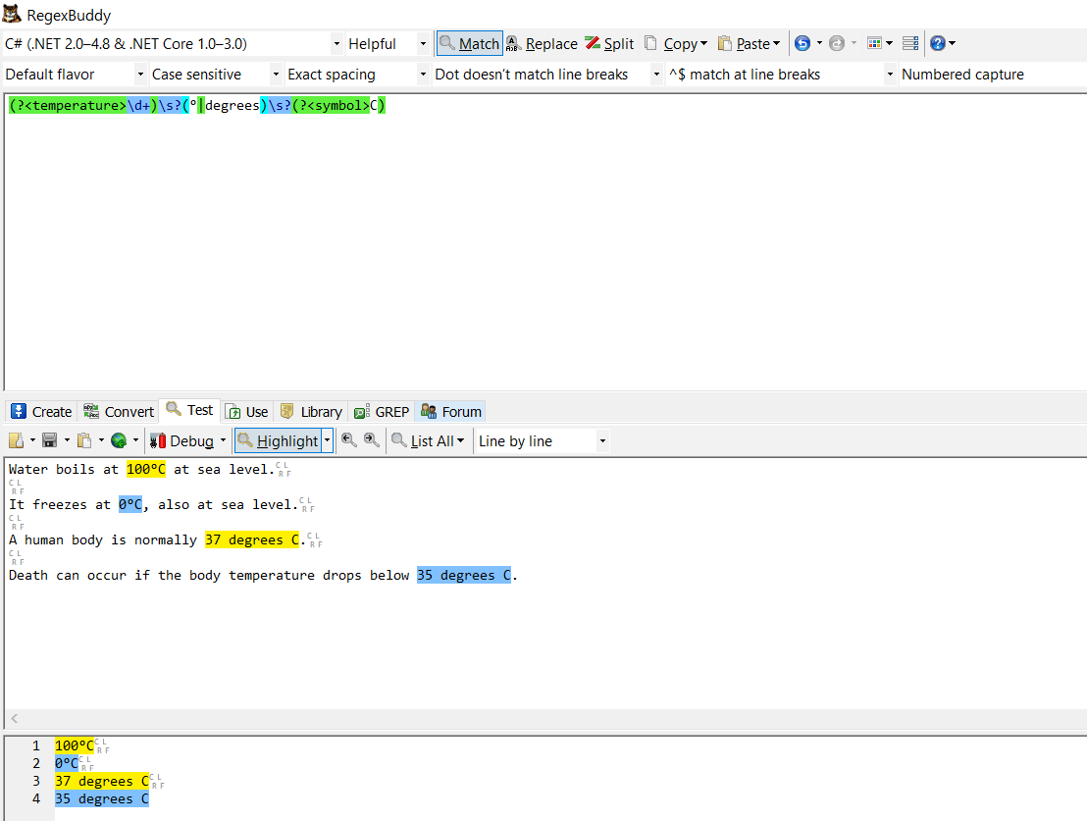Open the Help question mark icon
The image size is (1087, 821).
coord(937,43)
